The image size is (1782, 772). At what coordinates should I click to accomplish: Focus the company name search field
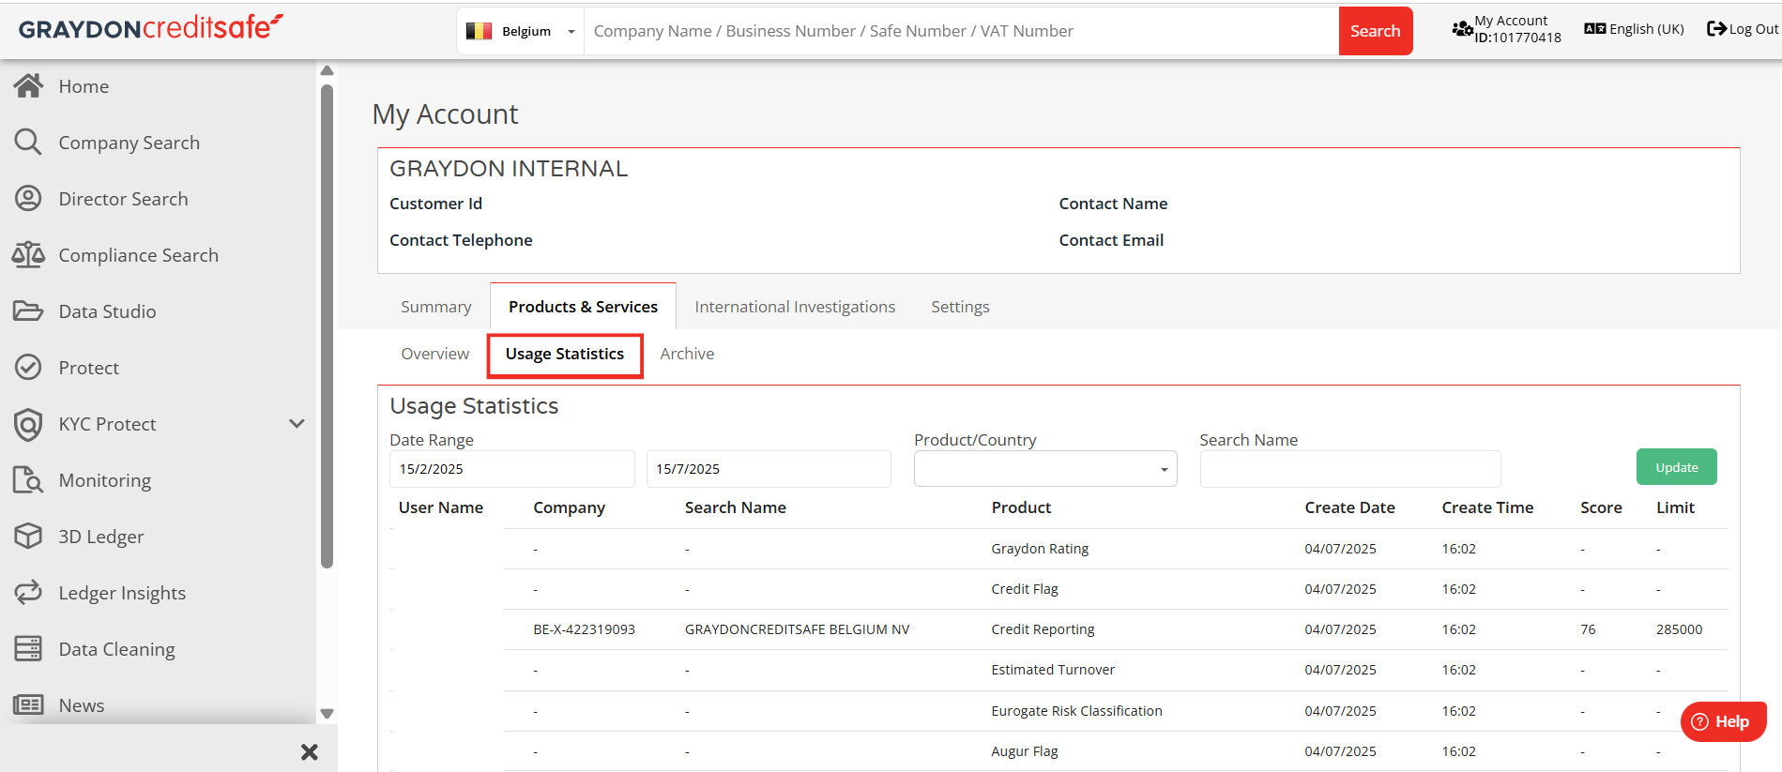click(x=961, y=31)
